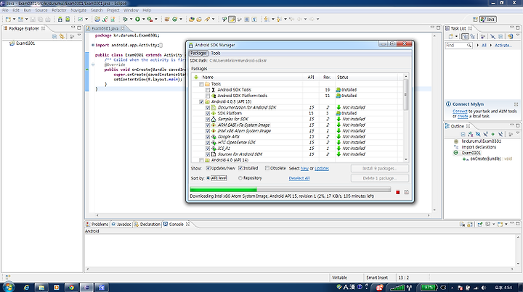This screenshot has width=523, height=292.
Task: Click the Delete 1 package button
Action: click(380, 178)
